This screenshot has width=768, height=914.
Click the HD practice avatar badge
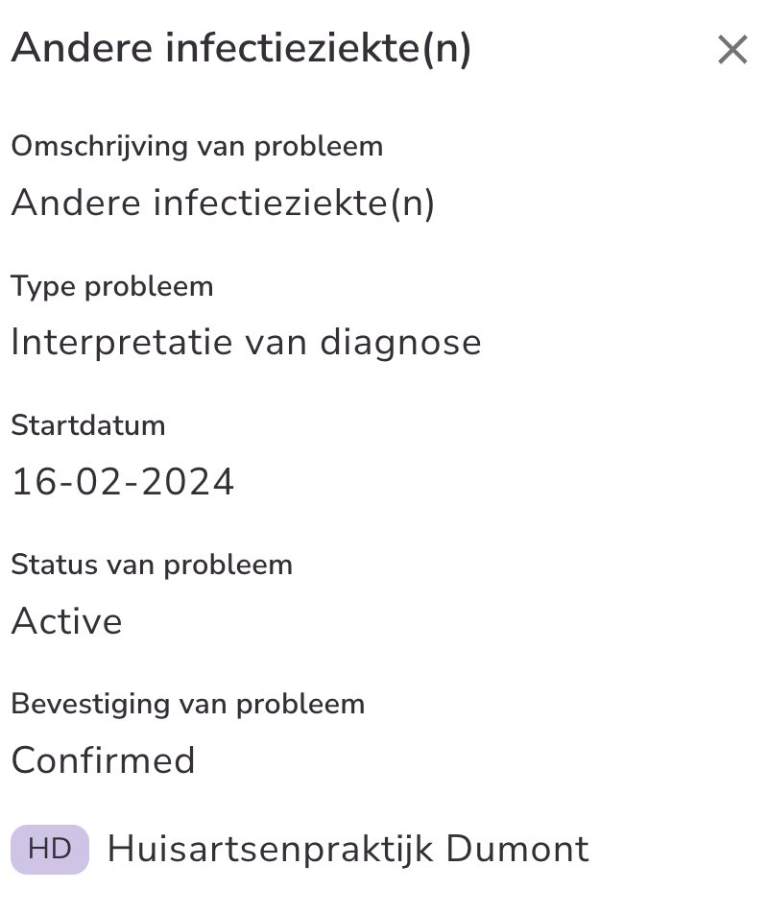50,849
